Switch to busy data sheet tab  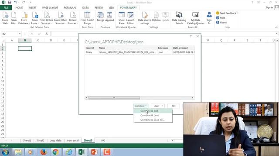[55, 140]
